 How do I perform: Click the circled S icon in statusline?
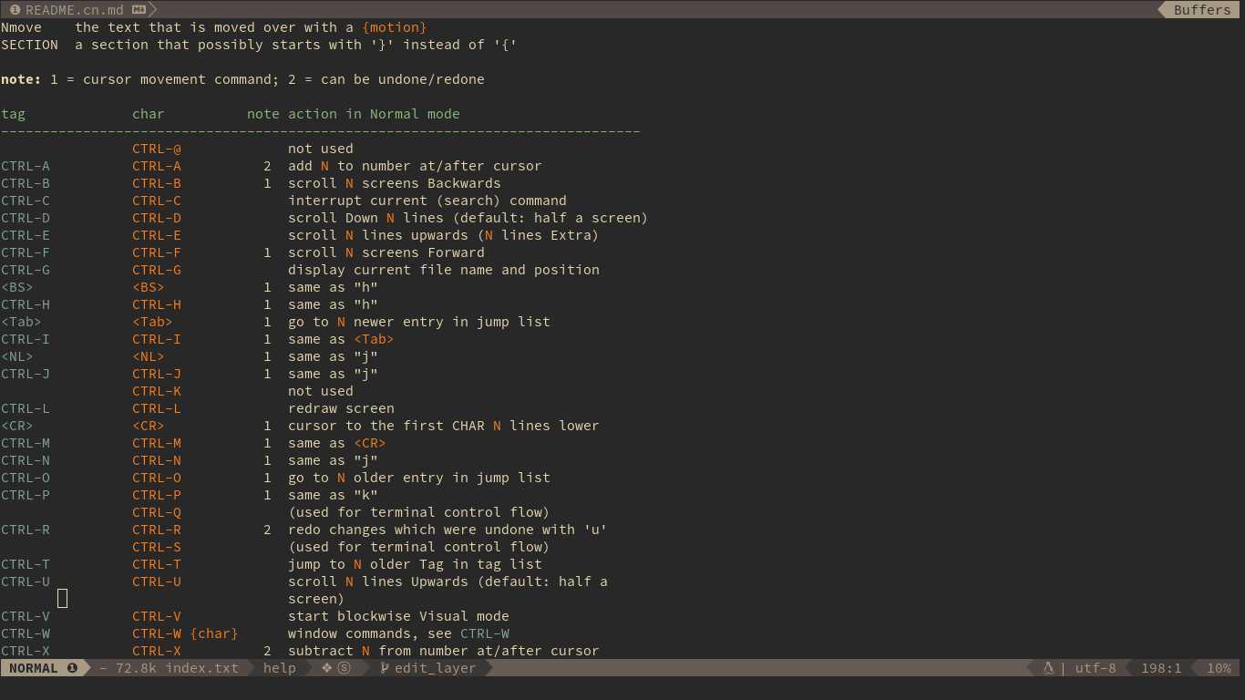(x=344, y=668)
